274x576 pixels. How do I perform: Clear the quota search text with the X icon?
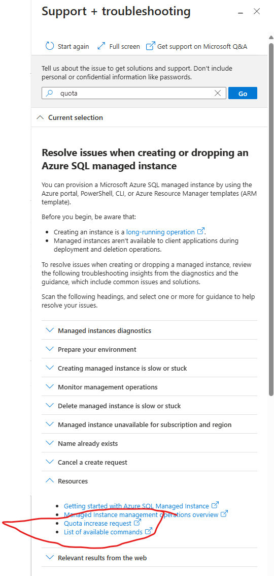pos(218,94)
